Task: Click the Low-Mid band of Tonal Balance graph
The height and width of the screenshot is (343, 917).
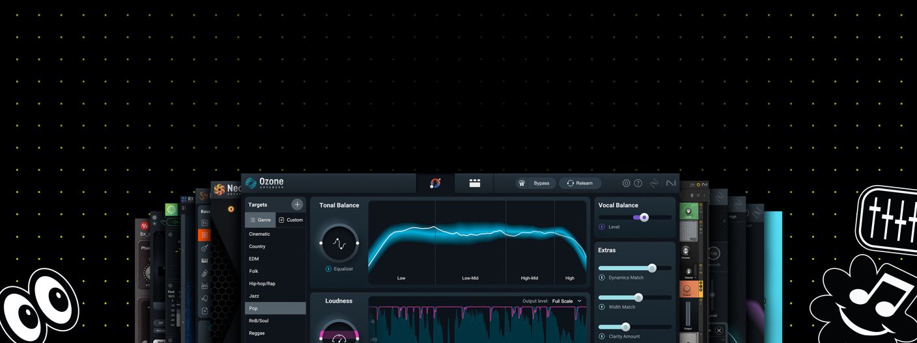Action: click(470, 242)
